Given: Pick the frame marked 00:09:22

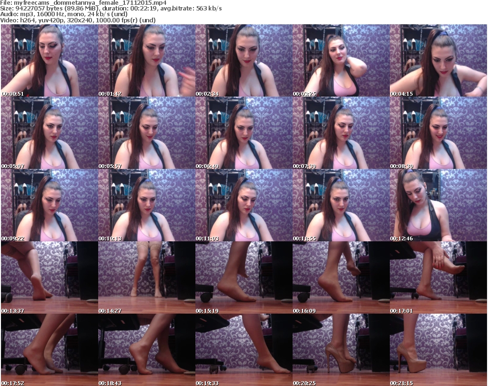Looking at the screenshot, I should coord(50,205).
